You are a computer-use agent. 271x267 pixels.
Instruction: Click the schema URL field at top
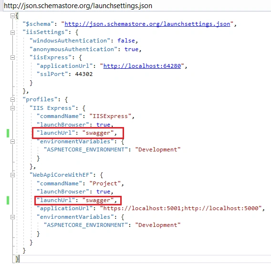tap(136, 6)
